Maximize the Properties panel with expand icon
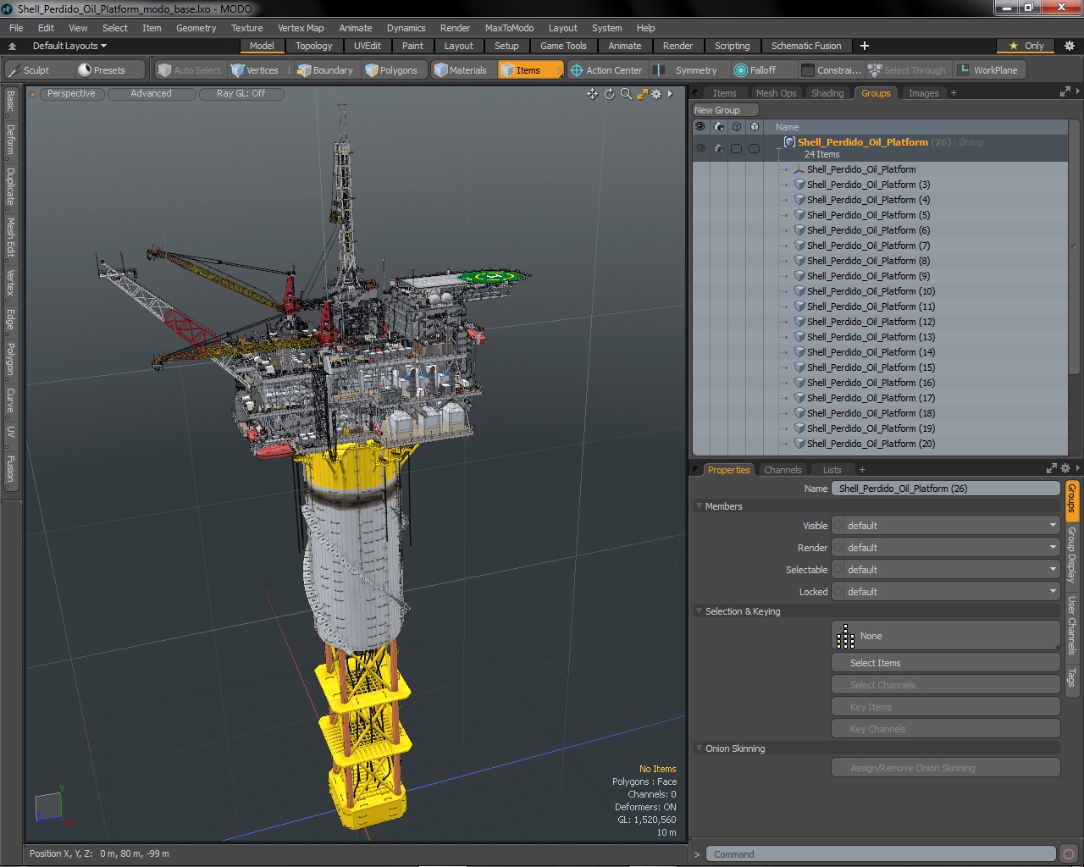 click(x=1051, y=469)
